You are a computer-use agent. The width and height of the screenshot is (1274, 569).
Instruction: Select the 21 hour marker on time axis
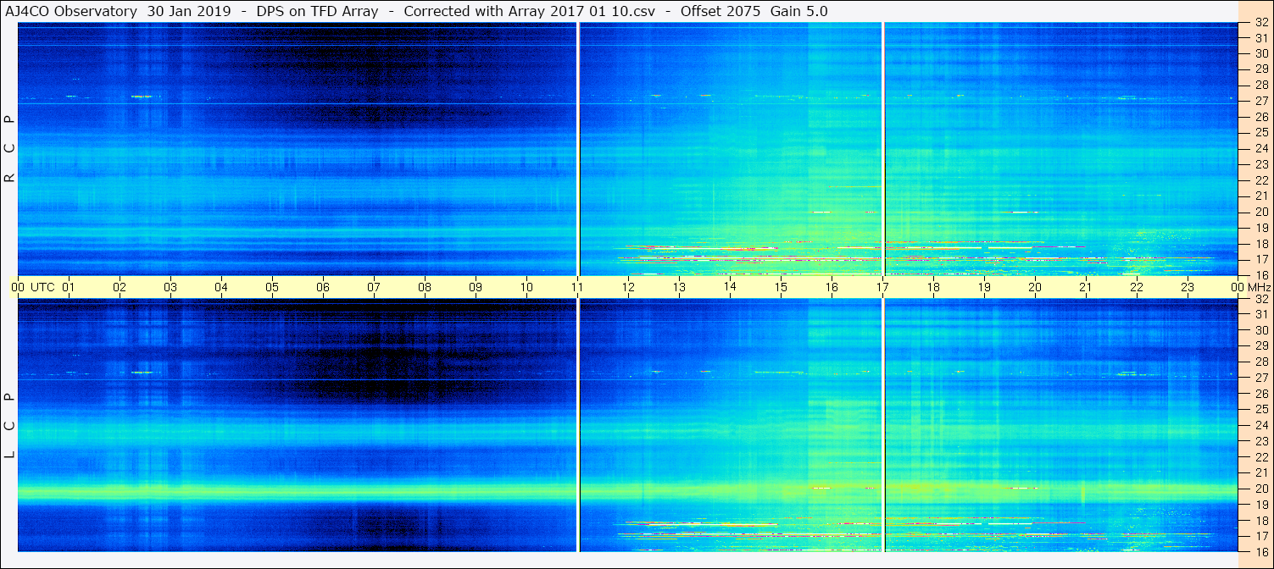click(x=1086, y=287)
